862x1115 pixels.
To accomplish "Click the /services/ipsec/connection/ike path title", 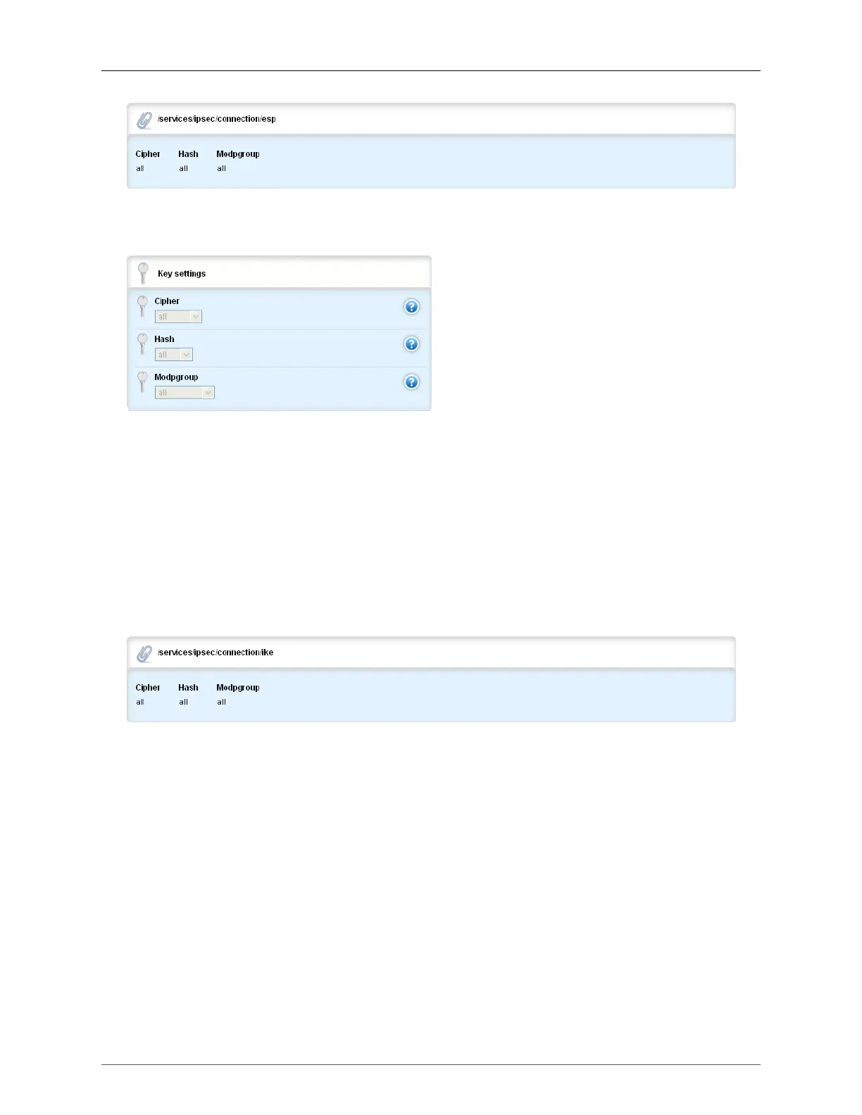I will click(x=216, y=653).
